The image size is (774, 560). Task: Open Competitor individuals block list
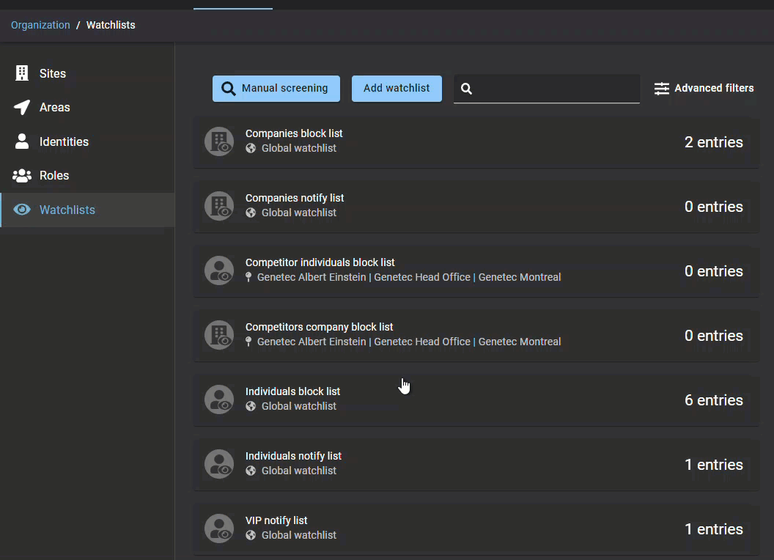[x=320, y=262]
